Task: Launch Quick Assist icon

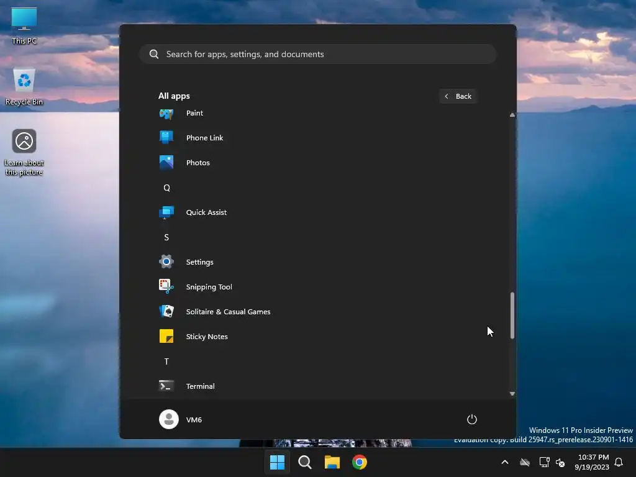Action: [x=166, y=212]
